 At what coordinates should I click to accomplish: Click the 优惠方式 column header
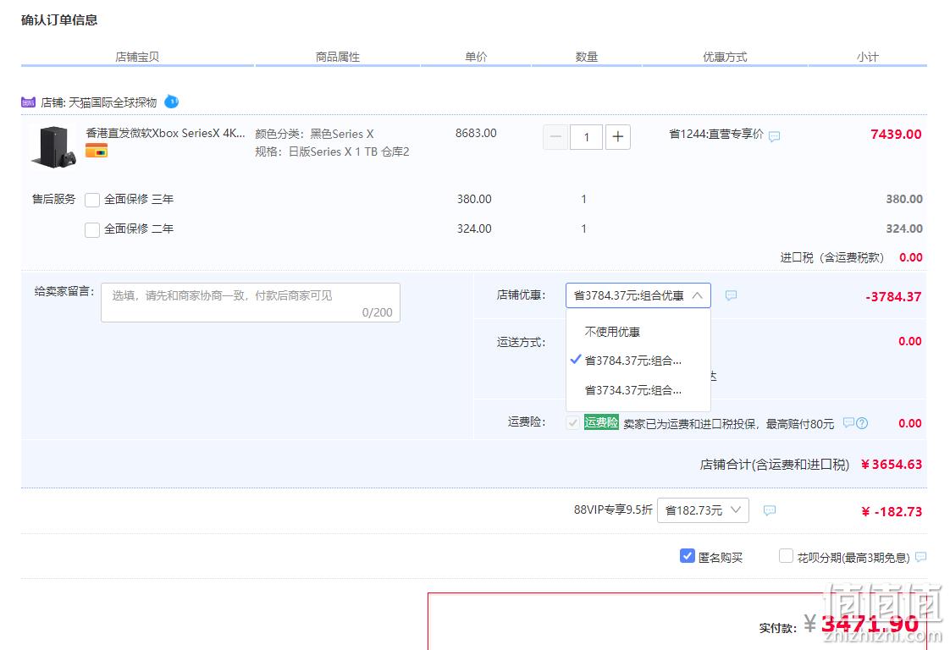pos(725,57)
